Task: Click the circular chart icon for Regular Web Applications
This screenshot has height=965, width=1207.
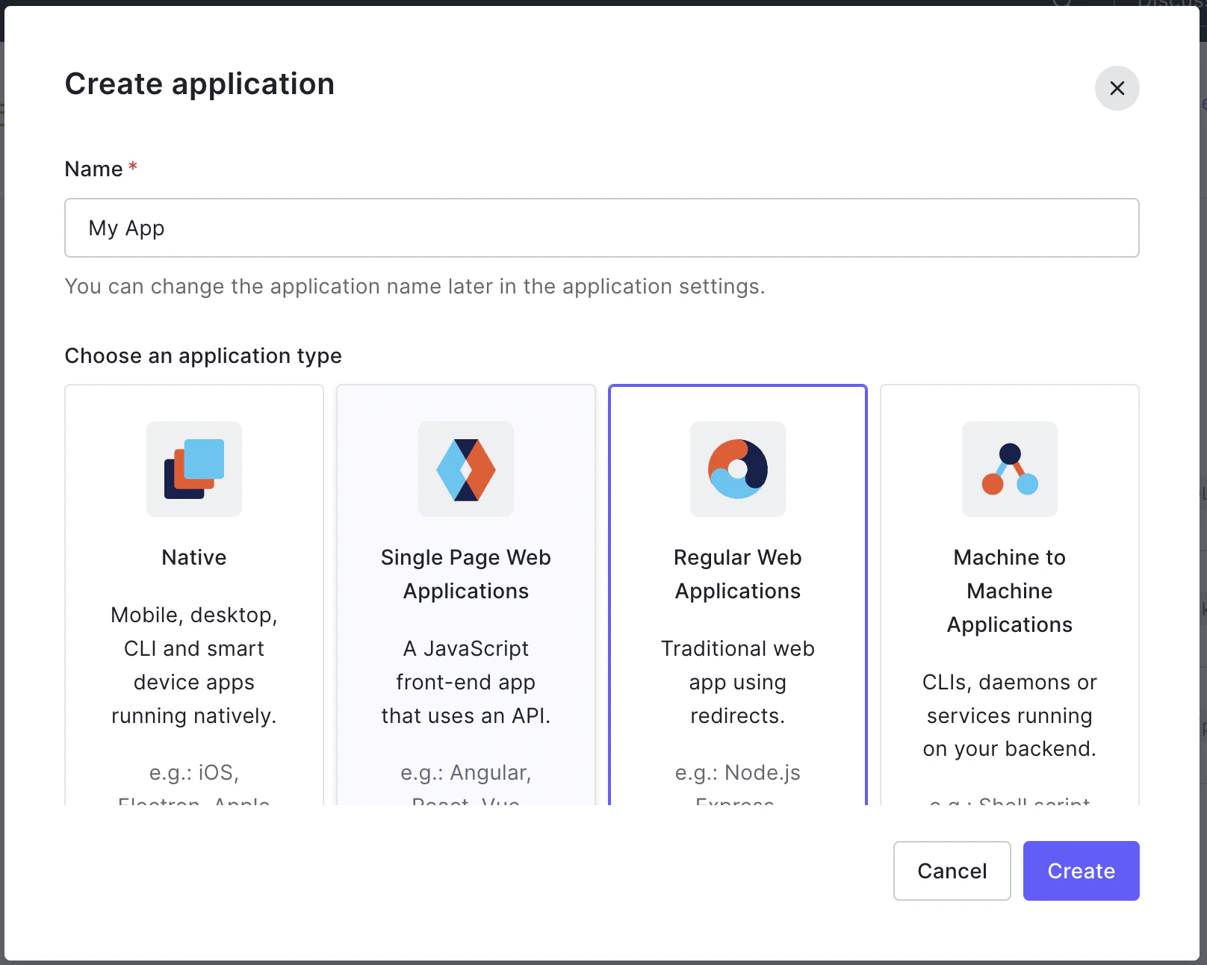Action: [737, 469]
